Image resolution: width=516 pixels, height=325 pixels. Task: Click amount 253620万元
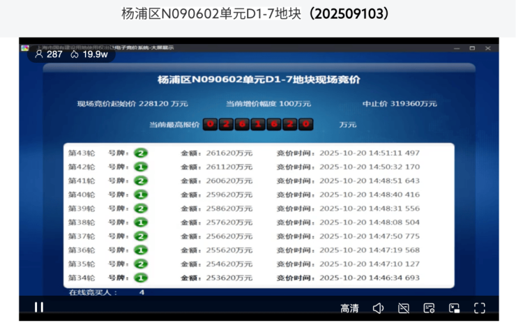(229, 278)
